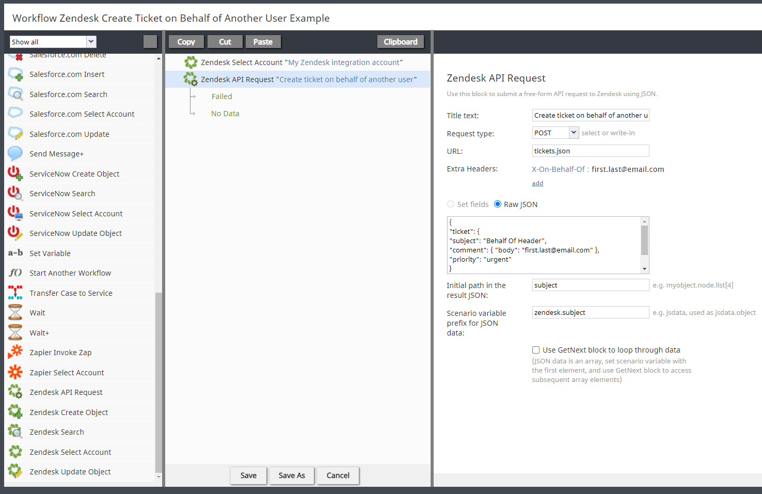
Task: Select the Salesforce.com Search block icon
Action: (x=15, y=94)
